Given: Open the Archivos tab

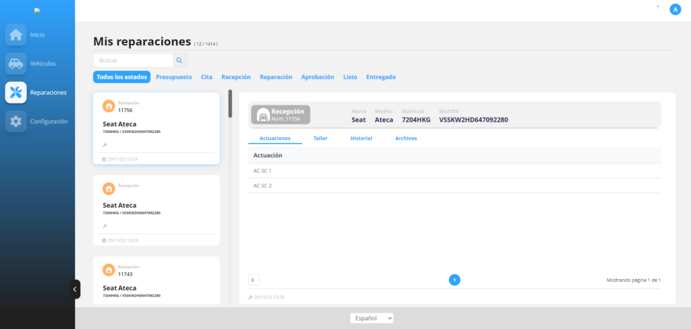Looking at the screenshot, I should (x=406, y=138).
